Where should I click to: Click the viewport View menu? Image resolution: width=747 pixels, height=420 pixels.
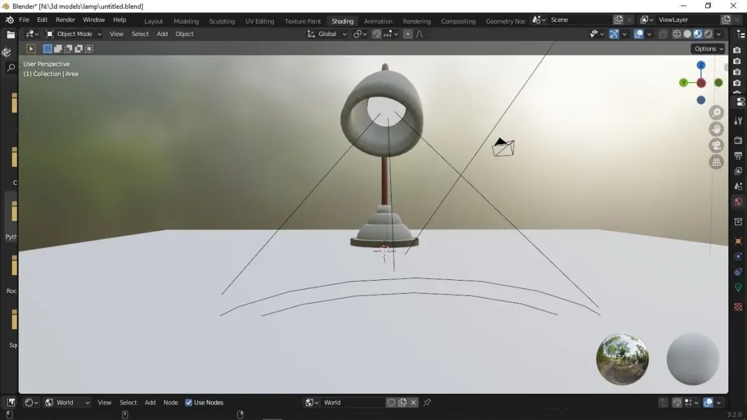(116, 34)
